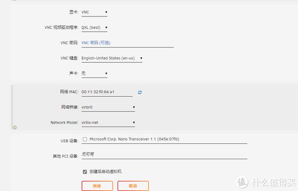Click the 取消 cancel button

point(133,186)
